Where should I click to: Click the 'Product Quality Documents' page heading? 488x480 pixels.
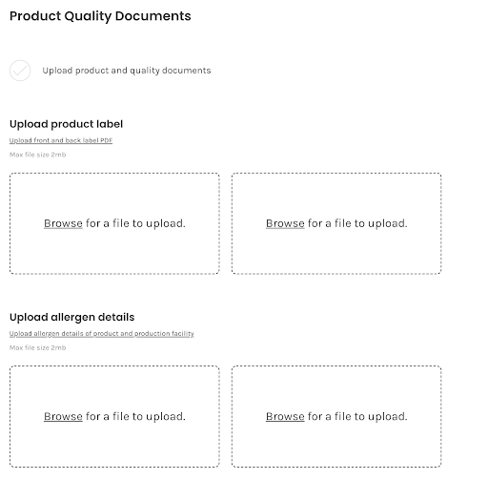click(x=100, y=16)
